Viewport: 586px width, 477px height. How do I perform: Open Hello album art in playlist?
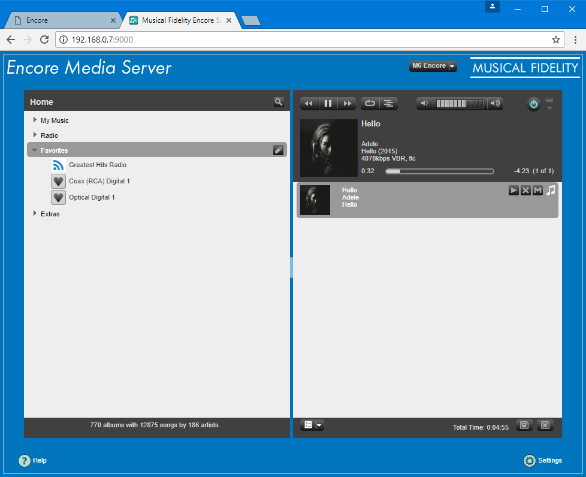315,200
